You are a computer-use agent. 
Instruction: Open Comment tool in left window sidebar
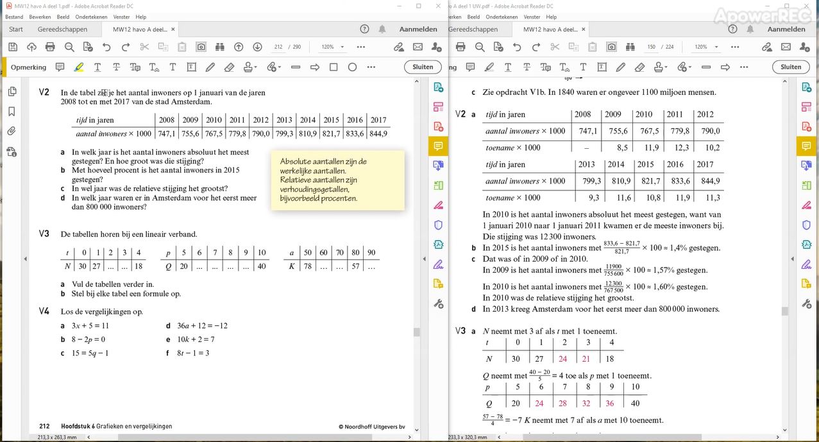(x=438, y=146)
